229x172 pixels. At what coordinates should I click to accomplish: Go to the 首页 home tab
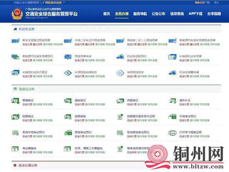107,14
